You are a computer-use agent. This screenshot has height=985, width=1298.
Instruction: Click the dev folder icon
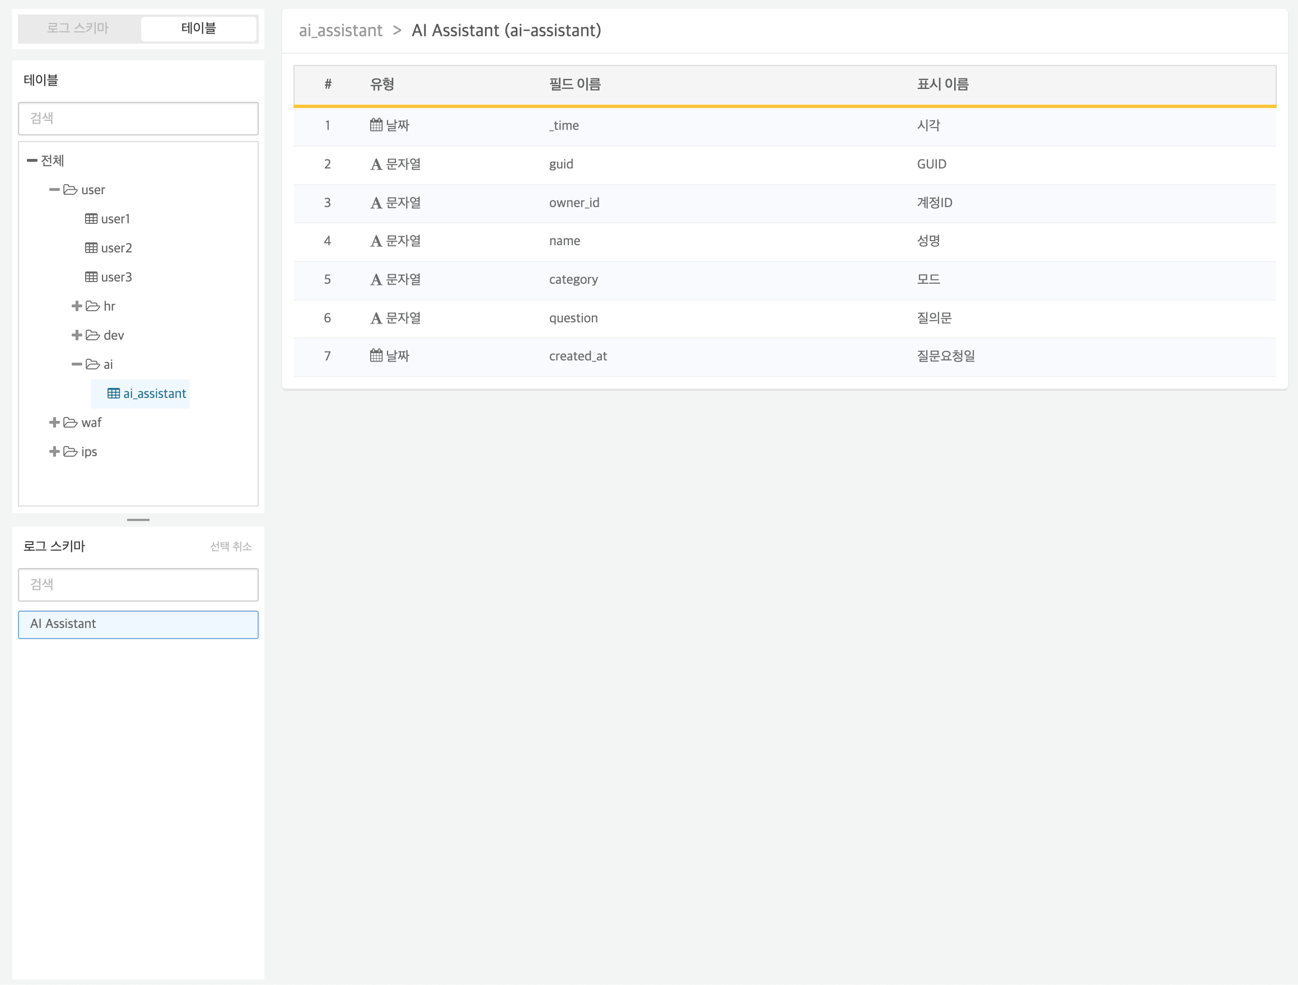(93, 335)
